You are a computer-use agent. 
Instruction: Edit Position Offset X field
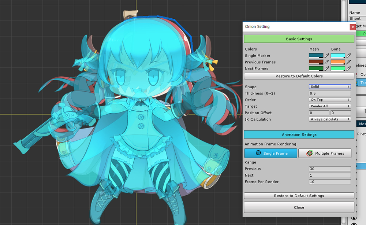[x=319, y=113]
